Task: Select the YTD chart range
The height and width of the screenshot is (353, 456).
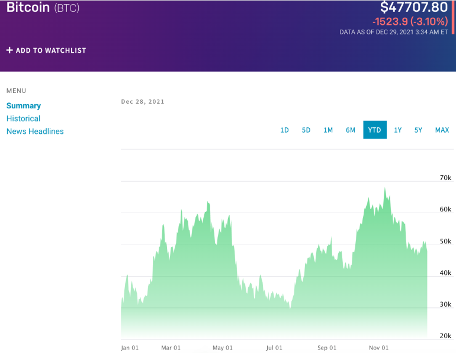Action: click(375, 130)
